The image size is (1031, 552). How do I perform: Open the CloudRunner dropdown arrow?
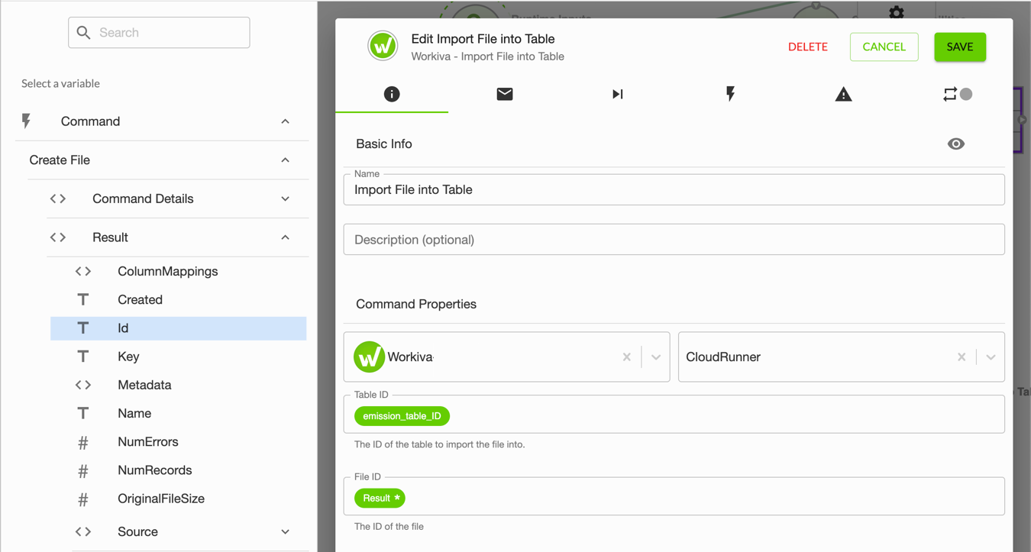[991, 357]
